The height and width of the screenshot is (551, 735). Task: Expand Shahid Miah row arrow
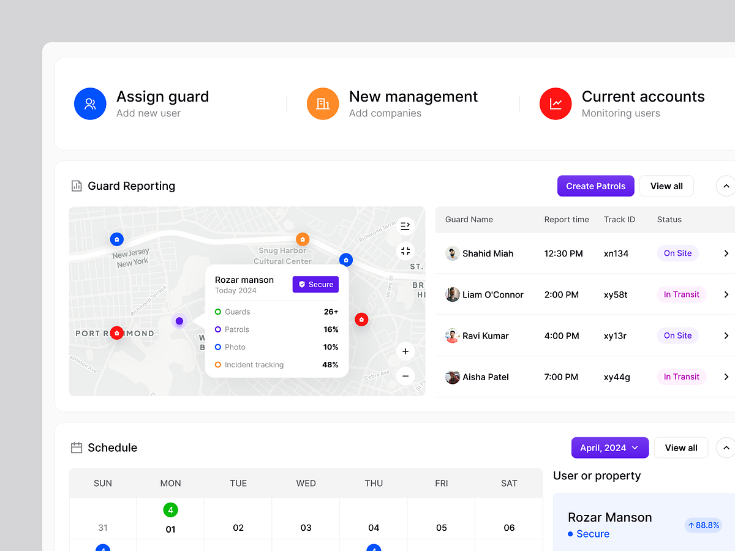pyautogui.click(x=726, y=253)
